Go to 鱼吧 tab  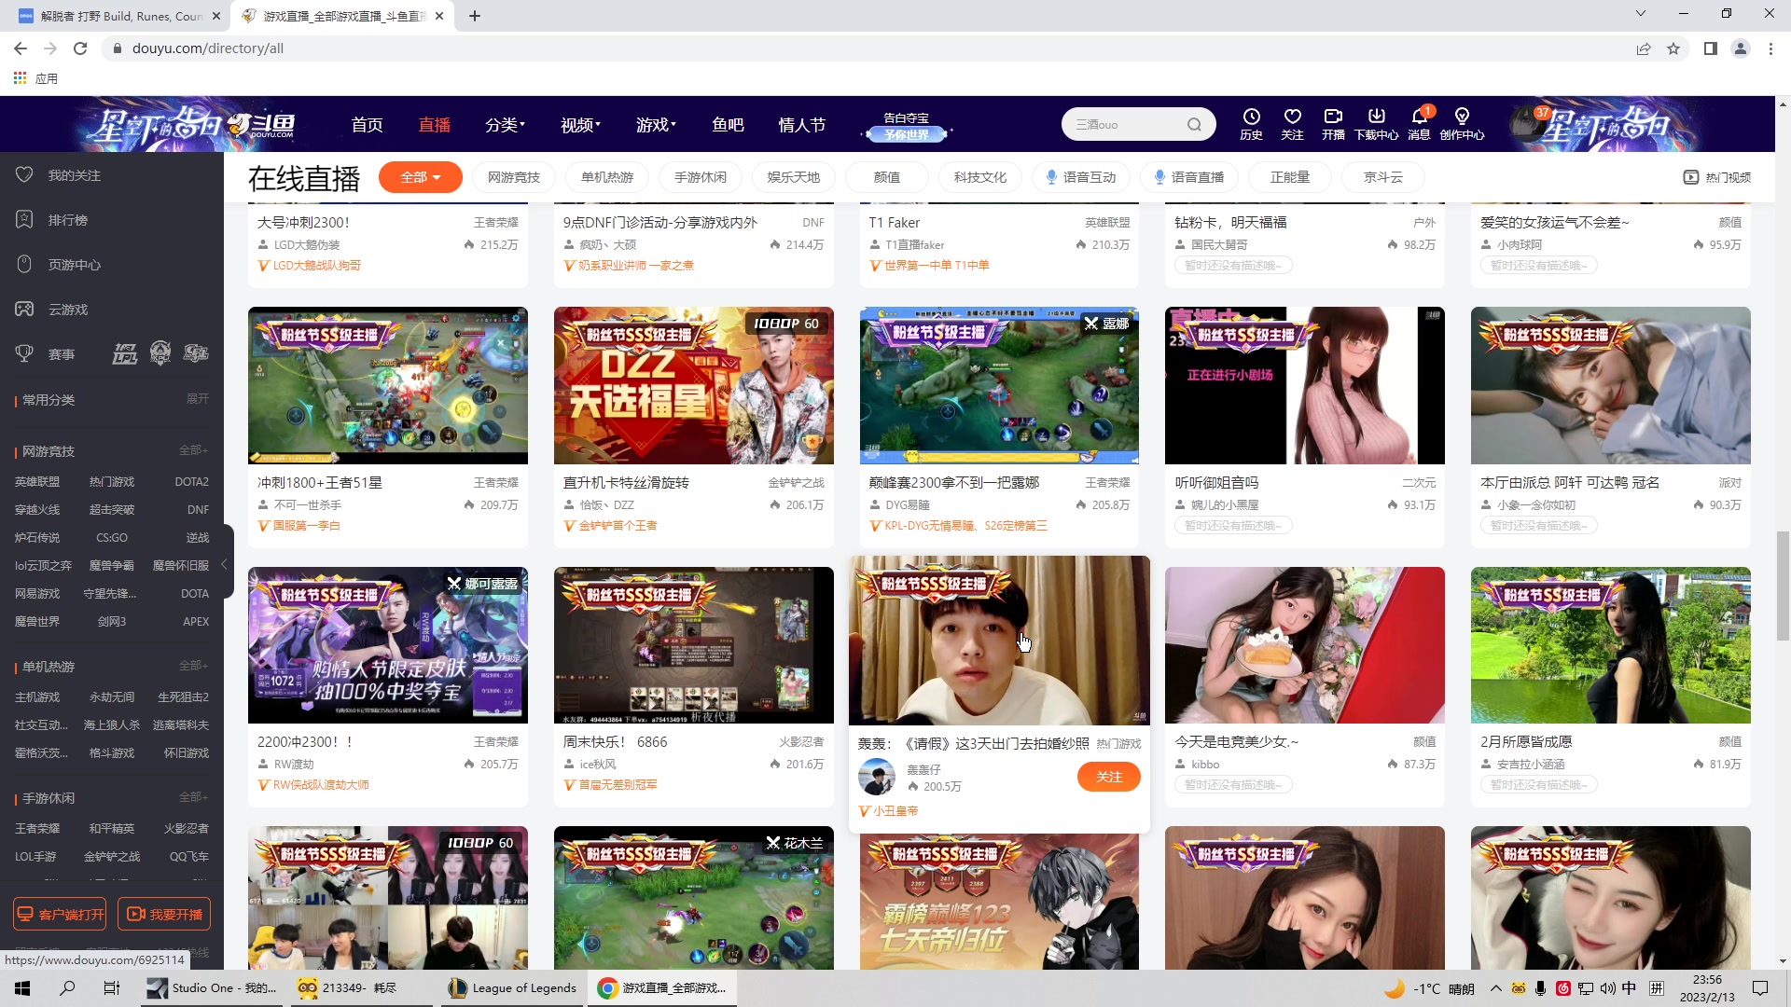click(728, 124)
